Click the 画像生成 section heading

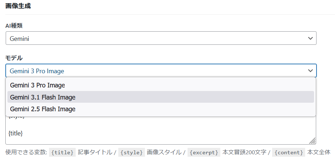click(18, 6)
